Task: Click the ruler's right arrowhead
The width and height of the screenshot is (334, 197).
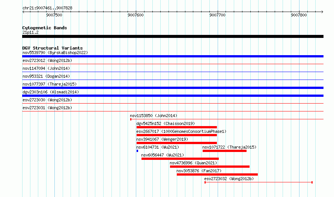Action: pos(322,12)
